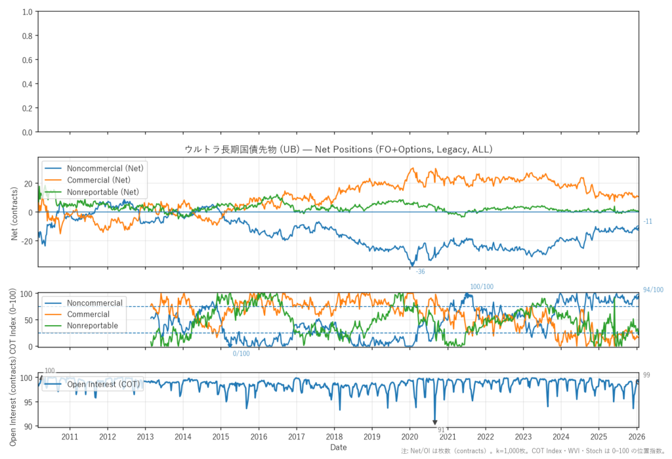Screen dimensions: 672x459
Task: Click the 2015 tick label on Date axis
Action: pos(221,437)
